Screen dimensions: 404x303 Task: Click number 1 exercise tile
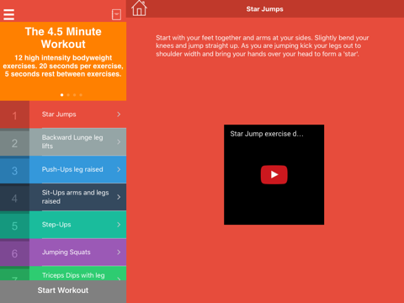point(14,114)
